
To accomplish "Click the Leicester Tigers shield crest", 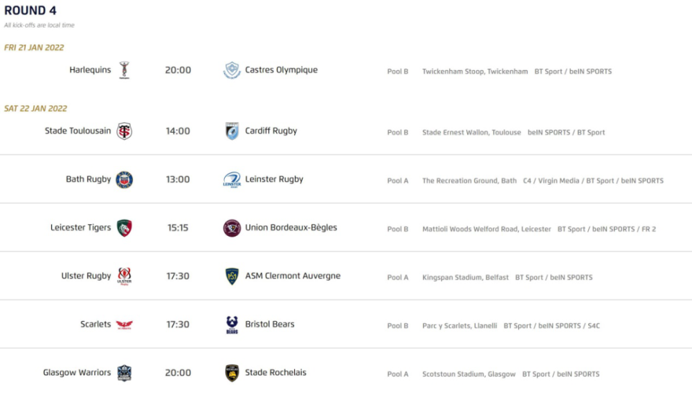I will [125, 228].
